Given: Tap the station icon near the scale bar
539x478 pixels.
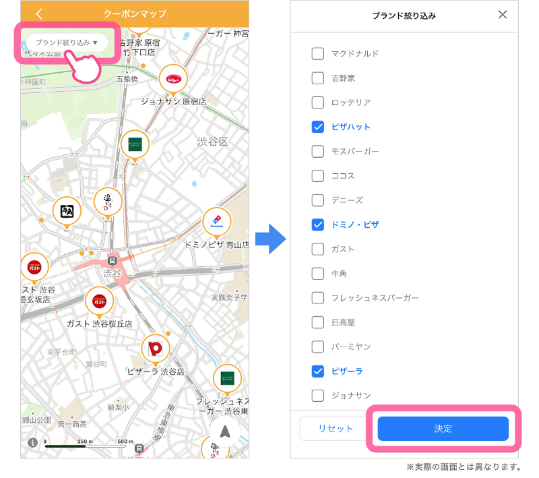Looking at the screenshot, I should 139,448.
